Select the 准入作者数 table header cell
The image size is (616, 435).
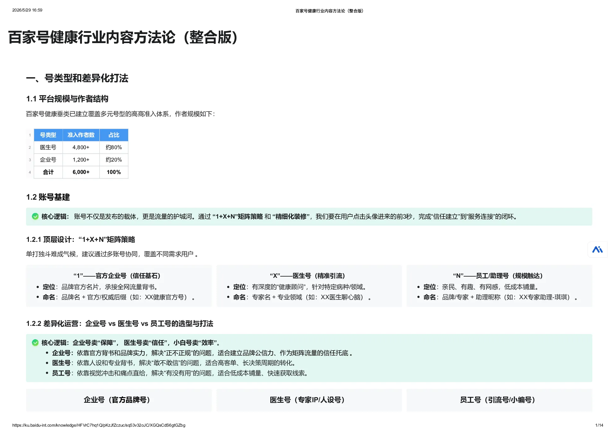click(x=81, y=135)
